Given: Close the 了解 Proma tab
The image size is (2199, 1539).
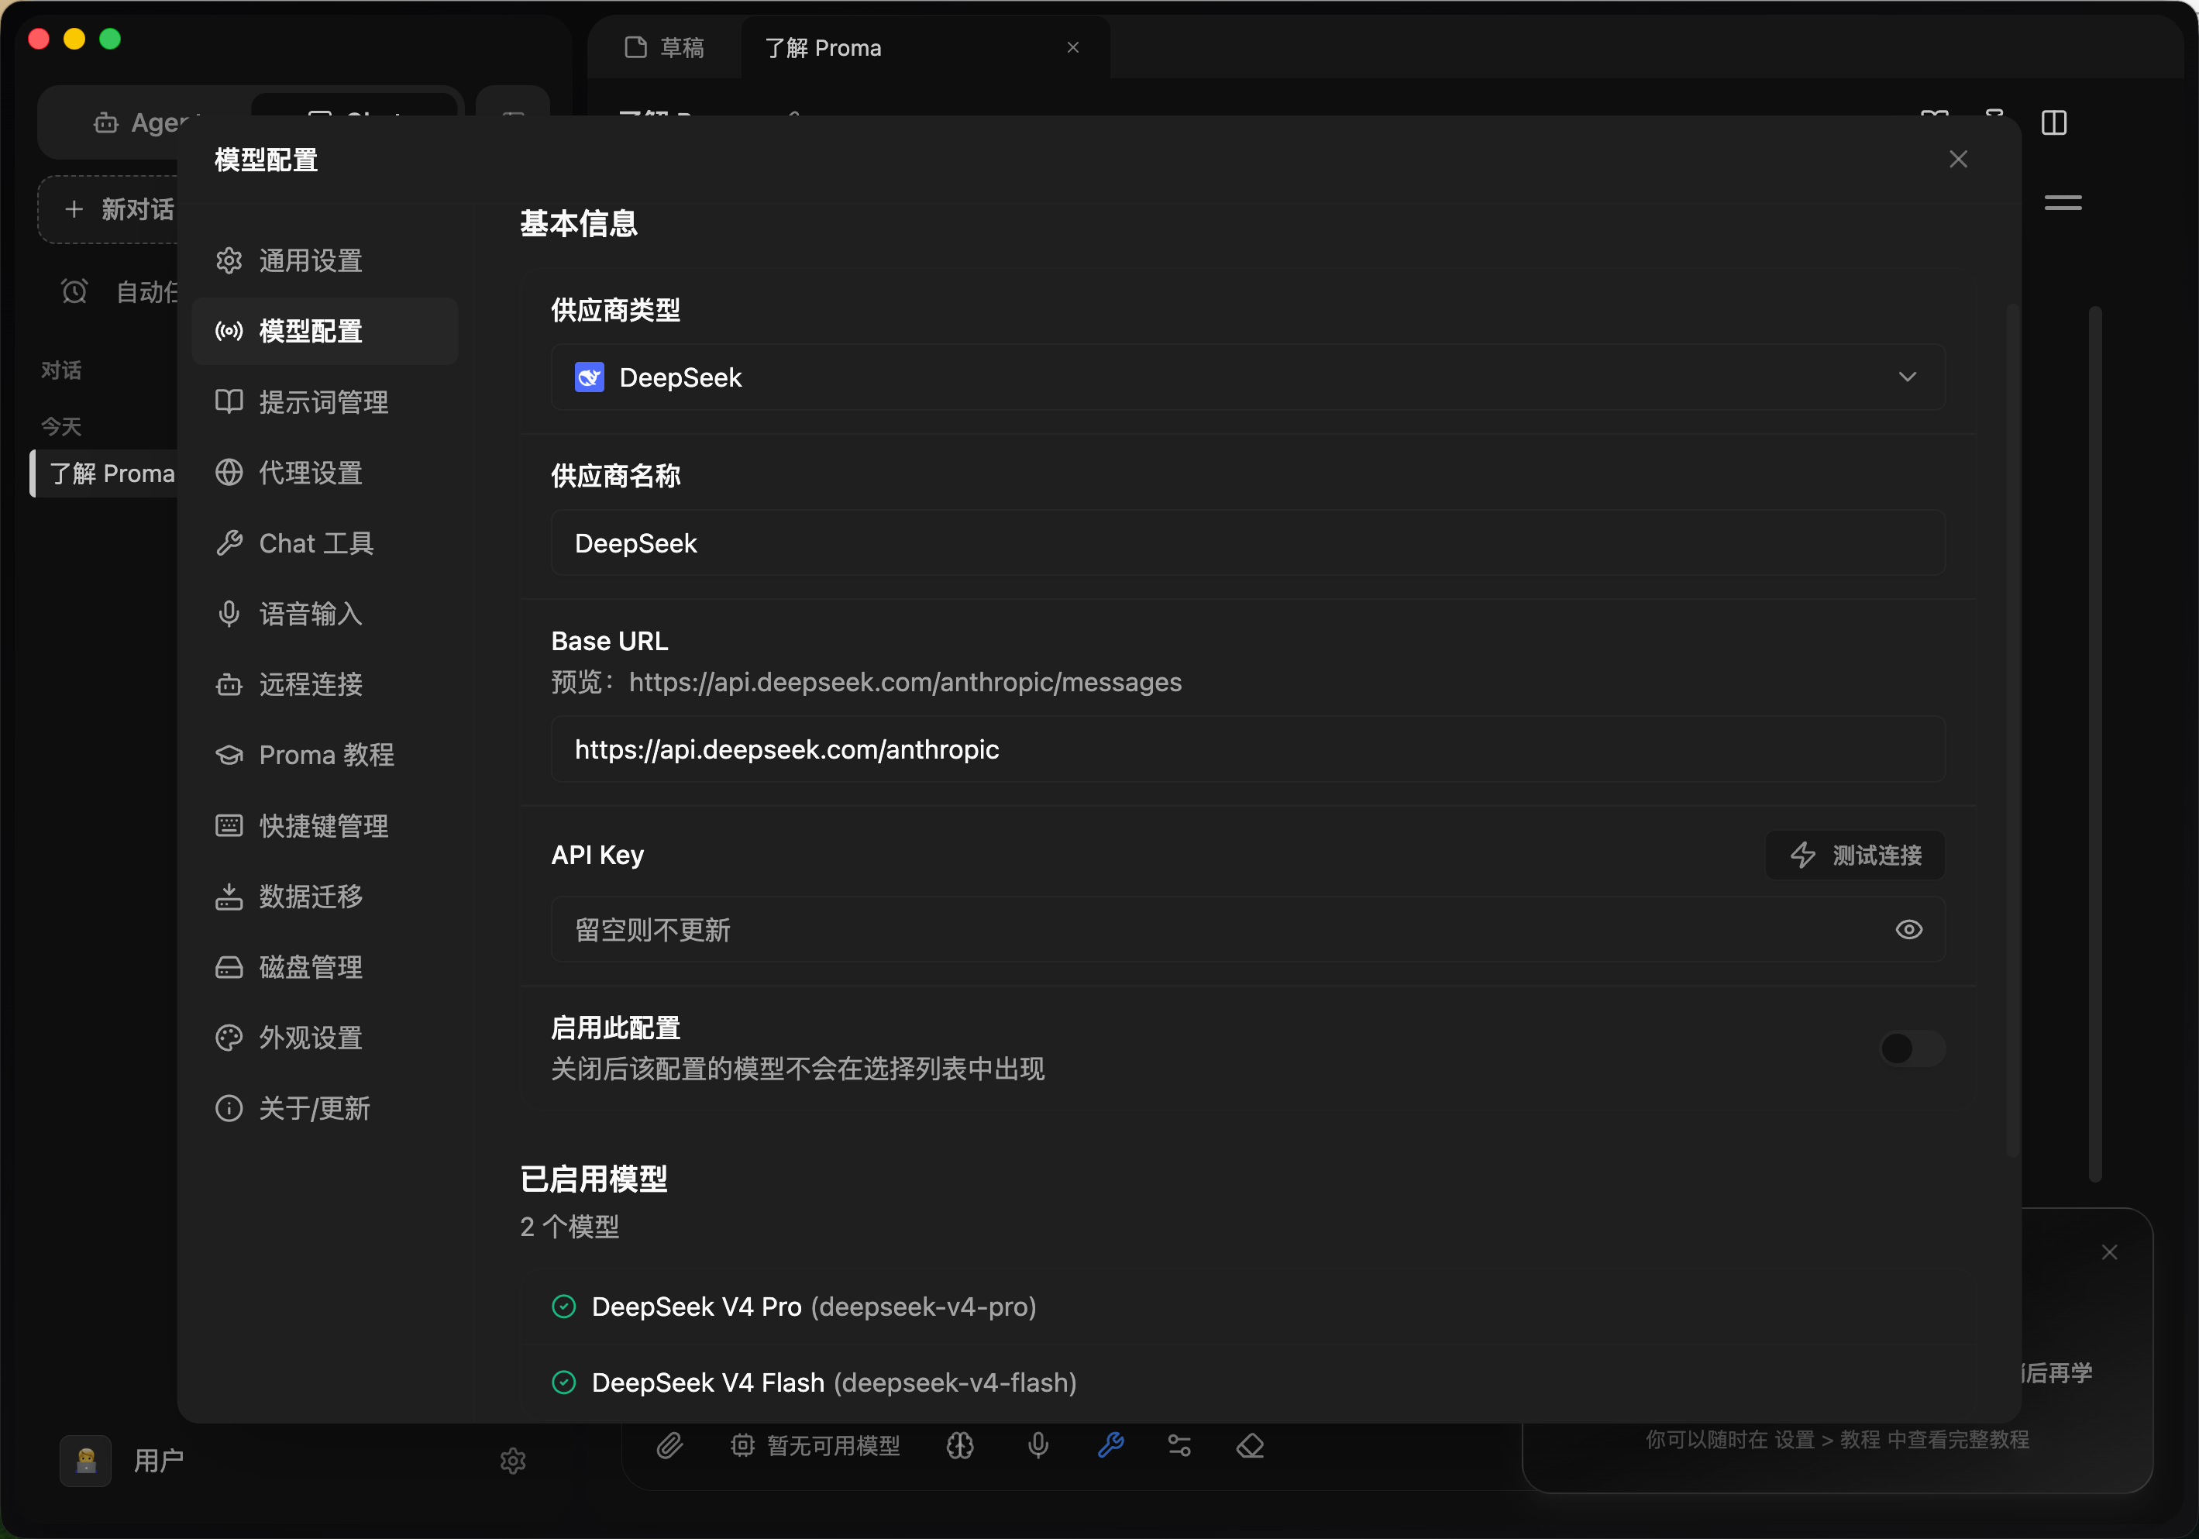Looking at the screenshot, I should 1072,48.
